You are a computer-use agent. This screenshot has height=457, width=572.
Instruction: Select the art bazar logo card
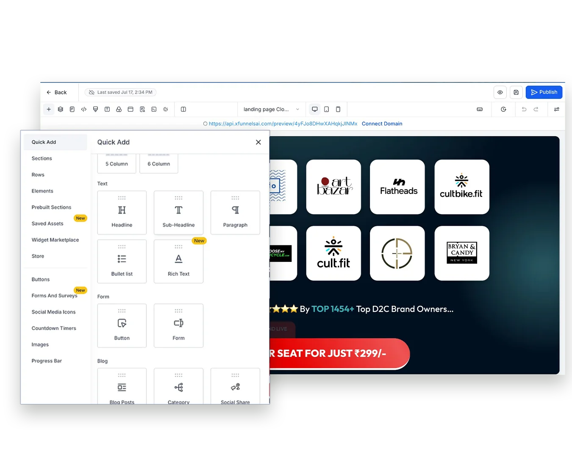coord(333,187)
